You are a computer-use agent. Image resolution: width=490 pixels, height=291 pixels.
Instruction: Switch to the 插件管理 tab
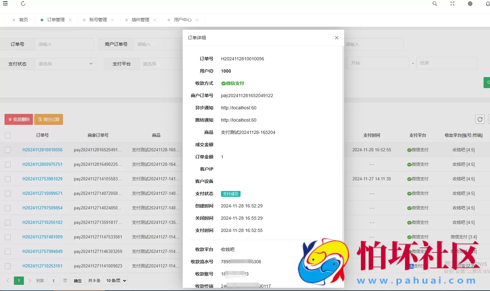pyautogui.click(x=141, y=20)
